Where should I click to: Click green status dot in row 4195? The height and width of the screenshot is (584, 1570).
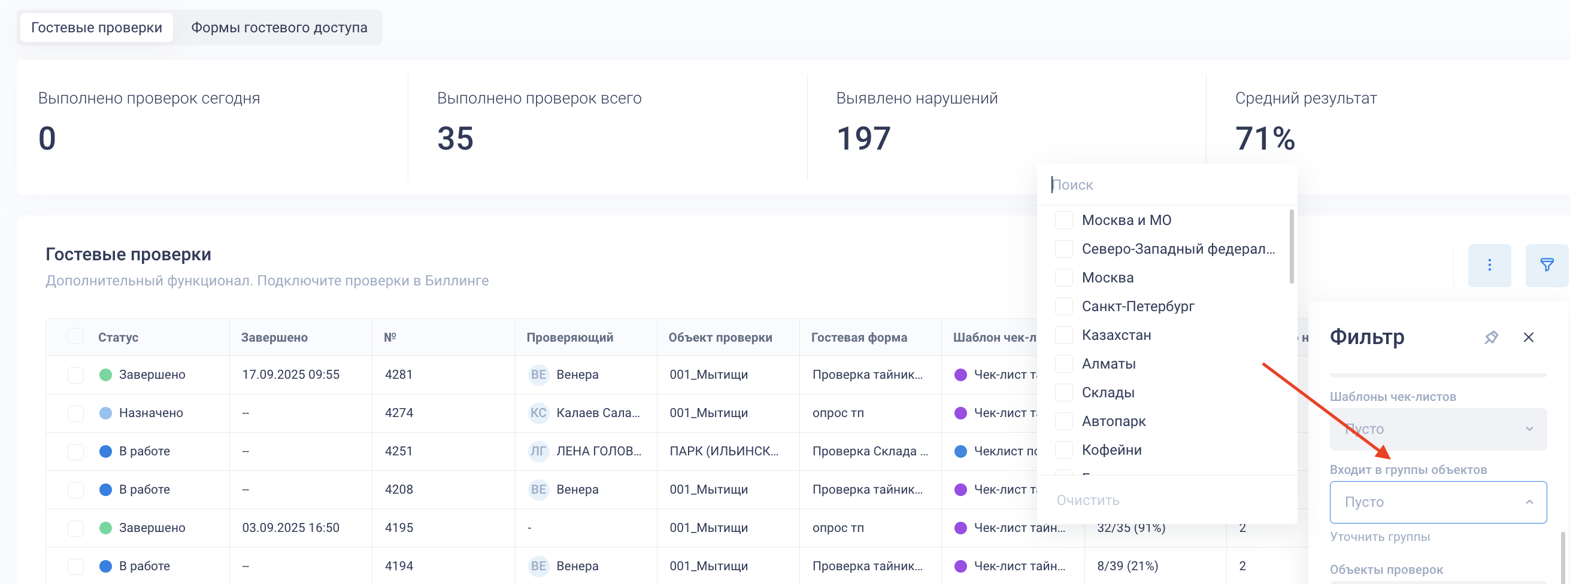coord(105,528)
